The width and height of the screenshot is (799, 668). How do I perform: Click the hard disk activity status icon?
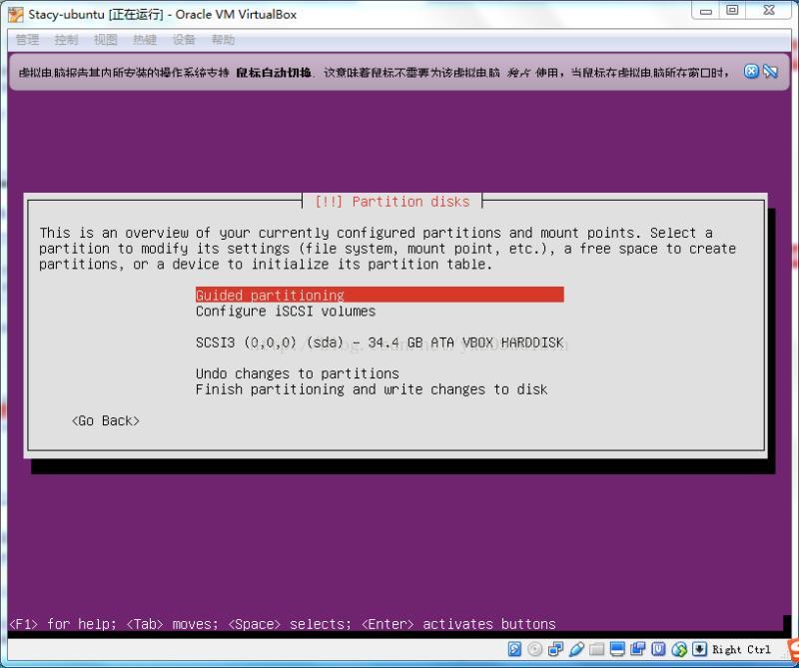pos(514,649)
